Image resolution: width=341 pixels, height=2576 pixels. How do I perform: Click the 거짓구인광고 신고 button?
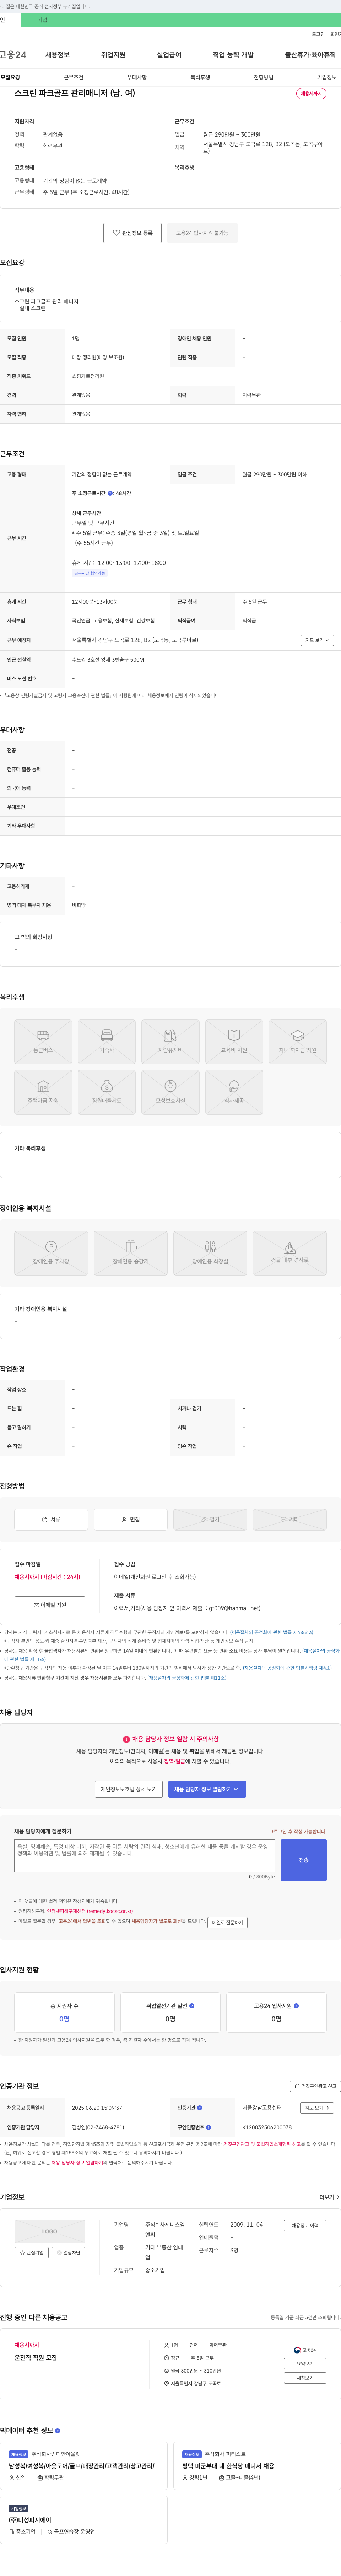[315, 2086]
